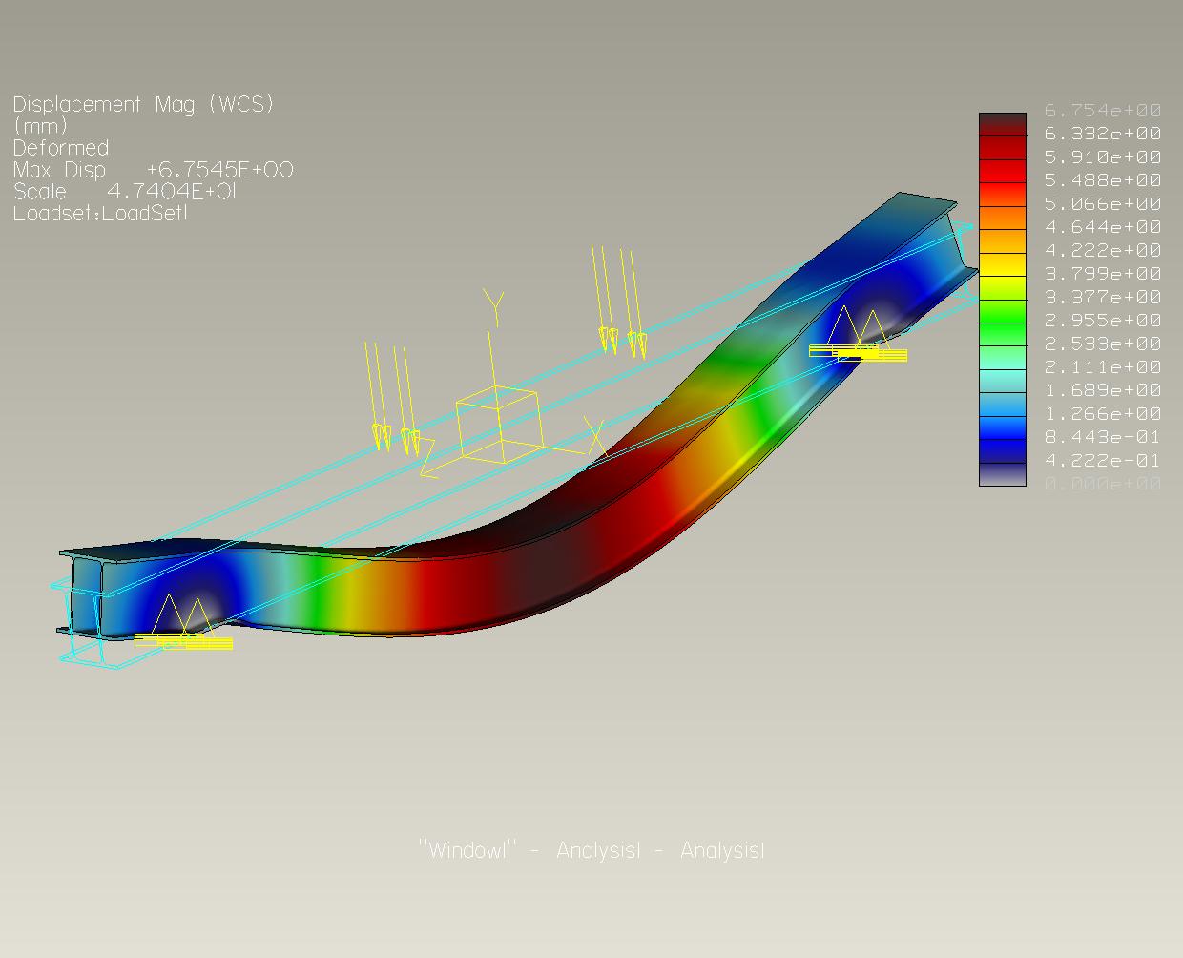This screenshot has width=1183, height=958.
Task: Click the legend minimum value 0.000e+00
Action: coord(1103,484)
